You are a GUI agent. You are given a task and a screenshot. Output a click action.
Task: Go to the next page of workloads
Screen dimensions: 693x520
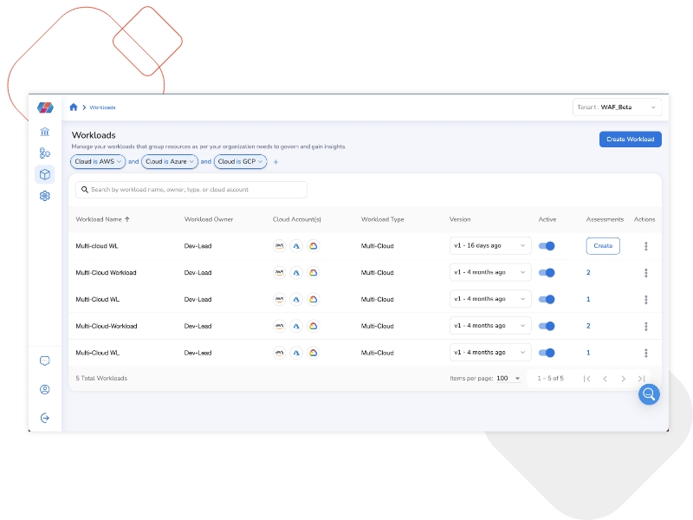pyautogui.click(x=623, y=379)
